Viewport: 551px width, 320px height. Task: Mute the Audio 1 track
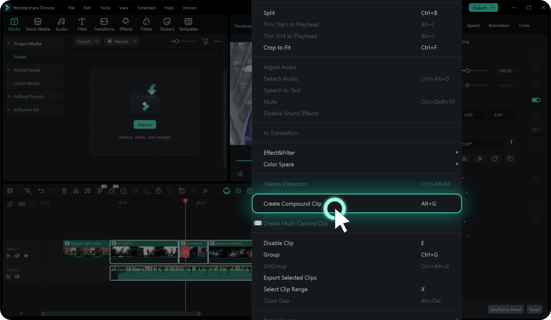click(x=17, y=276)
